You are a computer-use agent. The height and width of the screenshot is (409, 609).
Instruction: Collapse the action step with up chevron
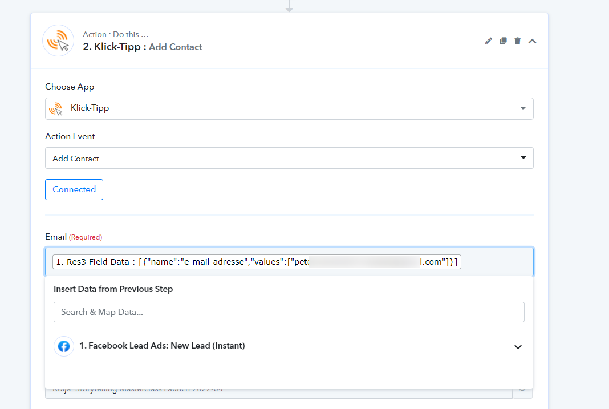(x=532, y=41)
